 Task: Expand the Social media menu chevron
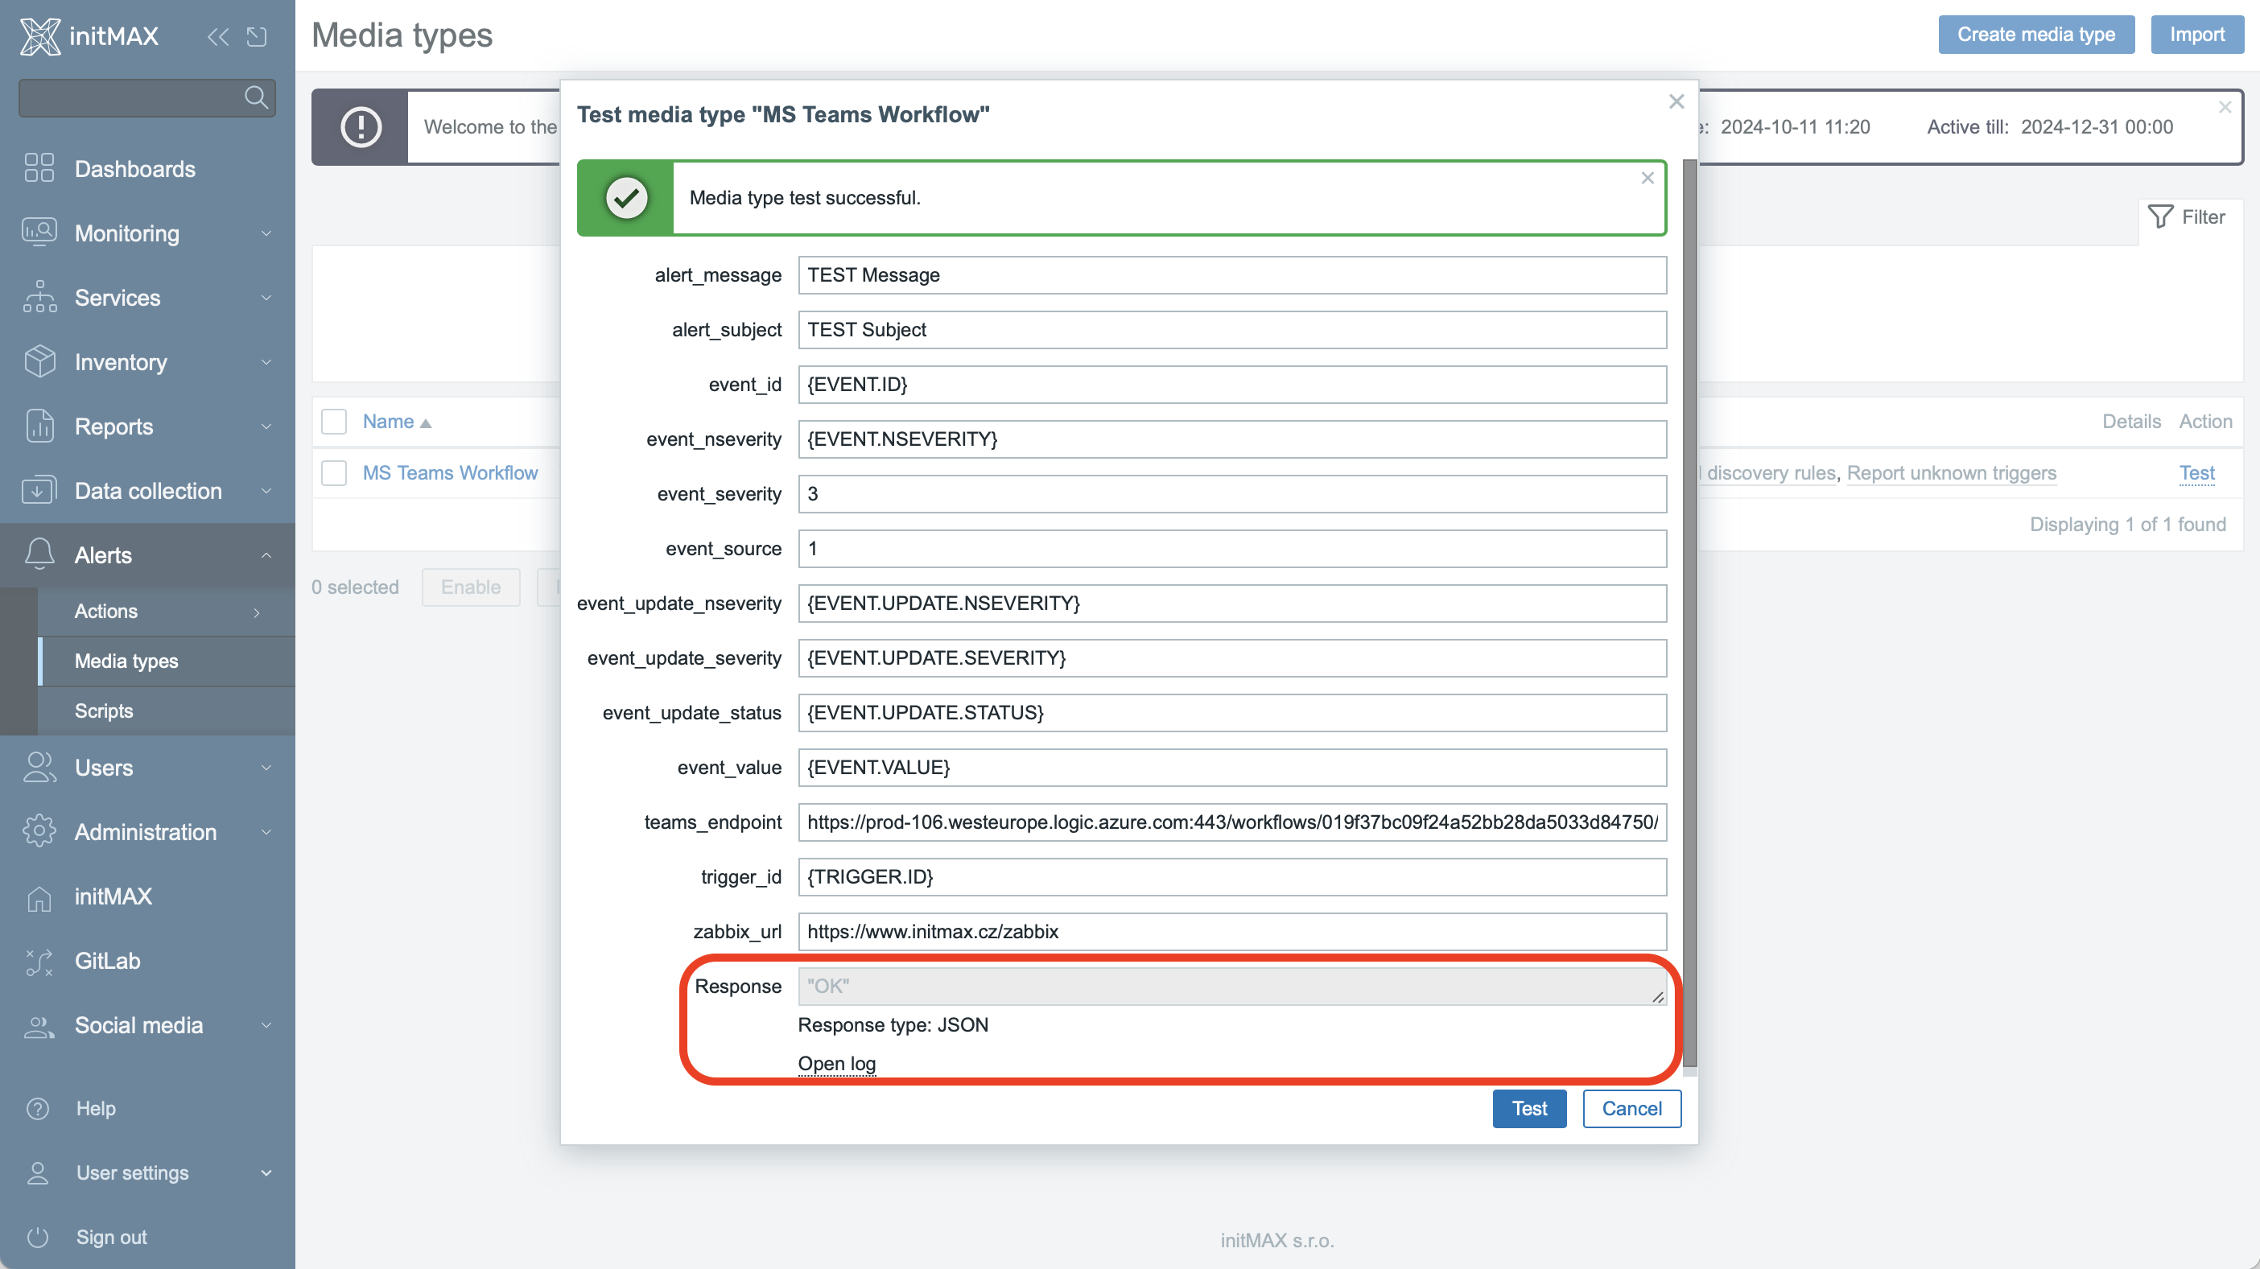point(266,1025)
